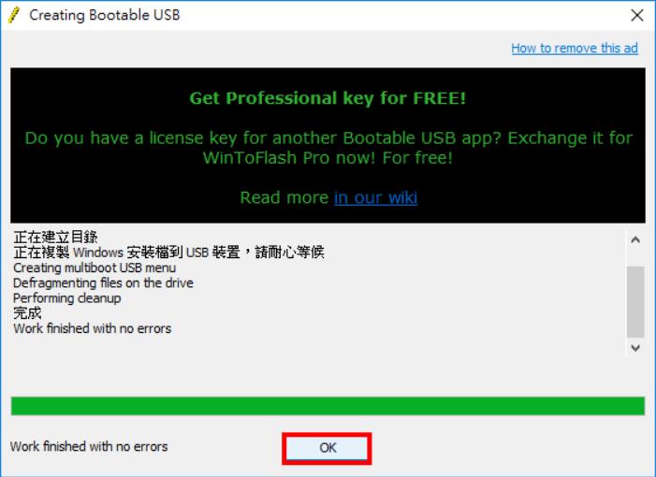Click the green progress bar
Image resolution: width=656 pixels, height=477 pixels.
pyautogui.click(x=328, y=406)
